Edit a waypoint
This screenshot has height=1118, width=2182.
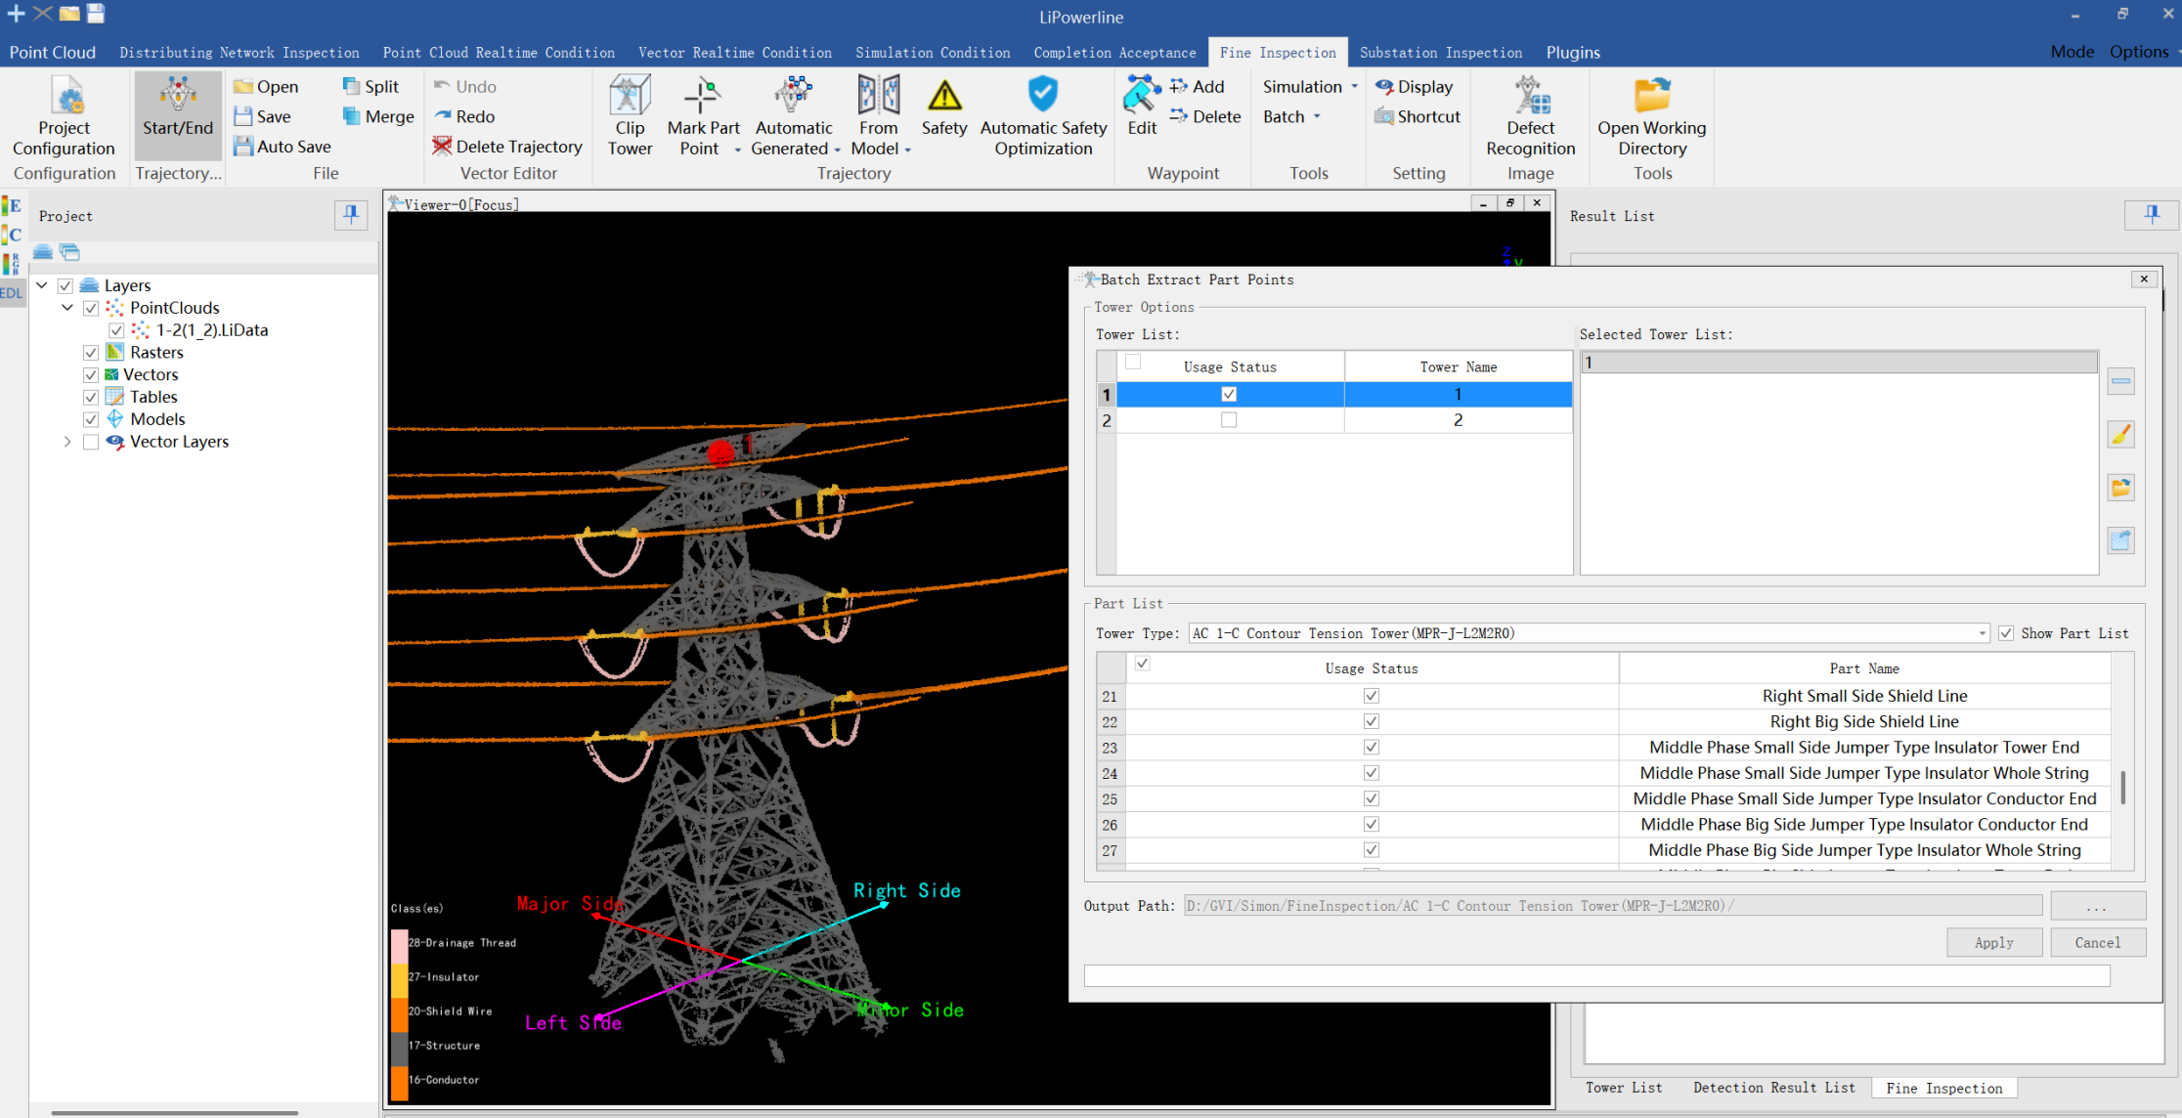(x=1141, y=106)
